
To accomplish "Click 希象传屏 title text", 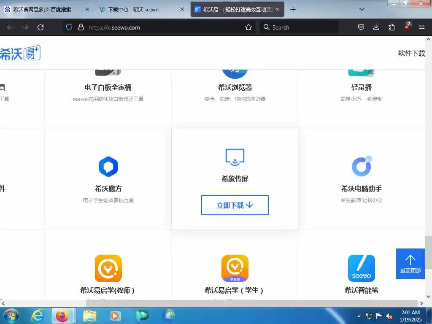I will tap(235, 179).
